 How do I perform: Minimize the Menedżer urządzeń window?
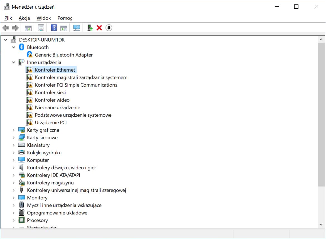[277, 7]
